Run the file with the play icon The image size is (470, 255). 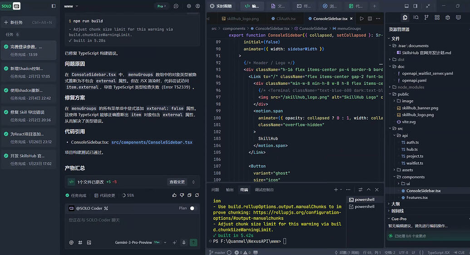point(362,19)
